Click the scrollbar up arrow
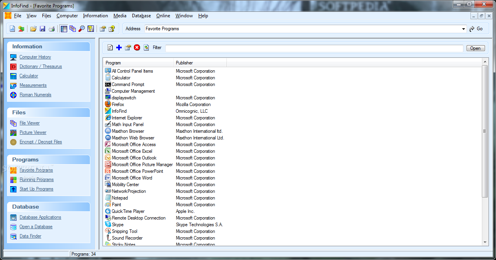Viewport: 496px width, 260px height. [485, 62]
